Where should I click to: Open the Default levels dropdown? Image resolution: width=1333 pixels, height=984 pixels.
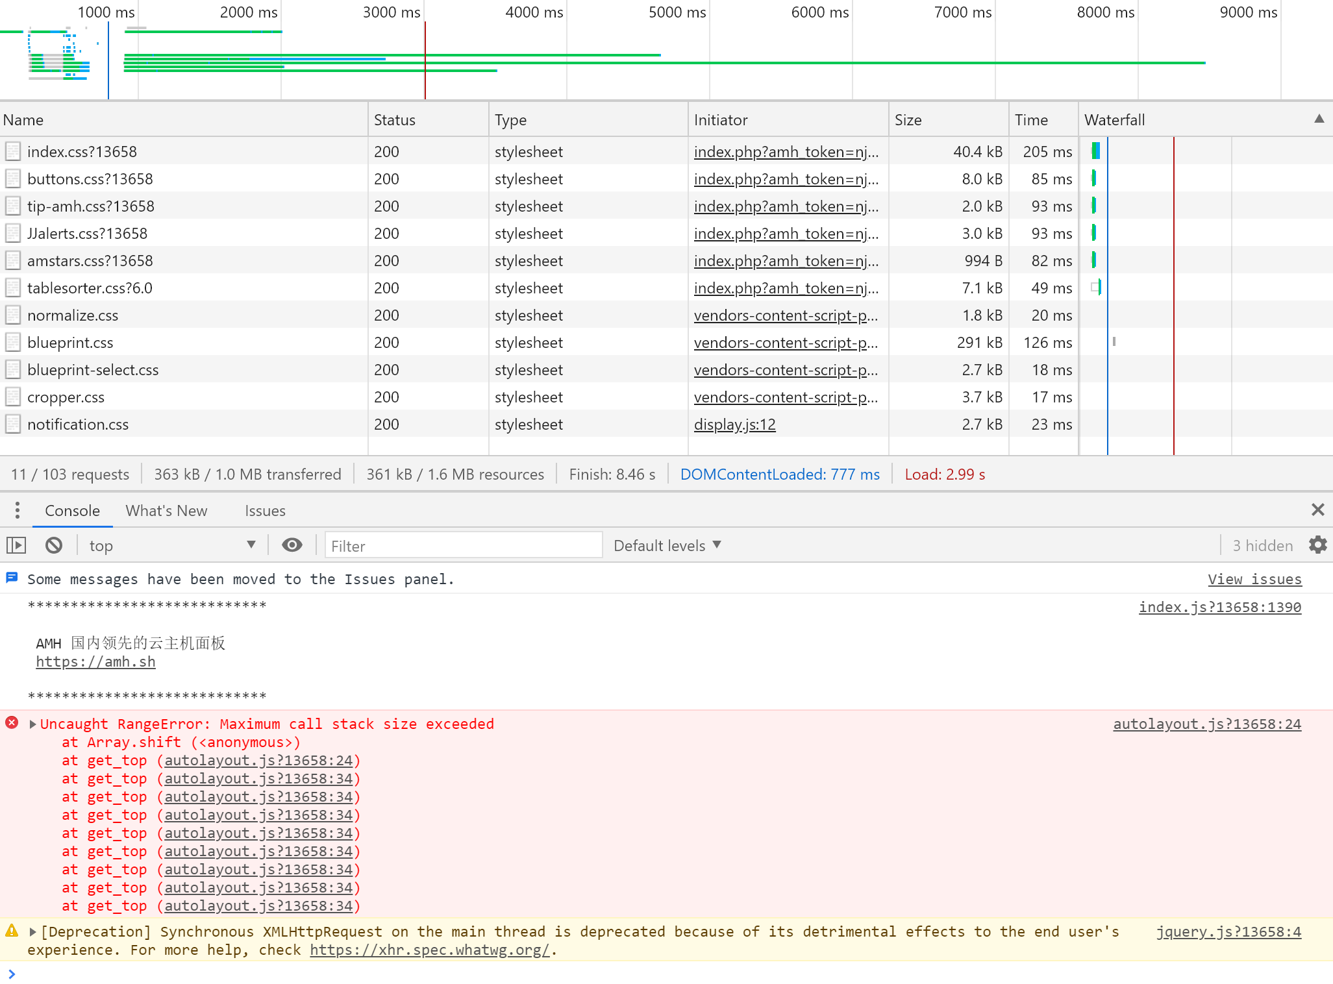[x=667, y=545]
